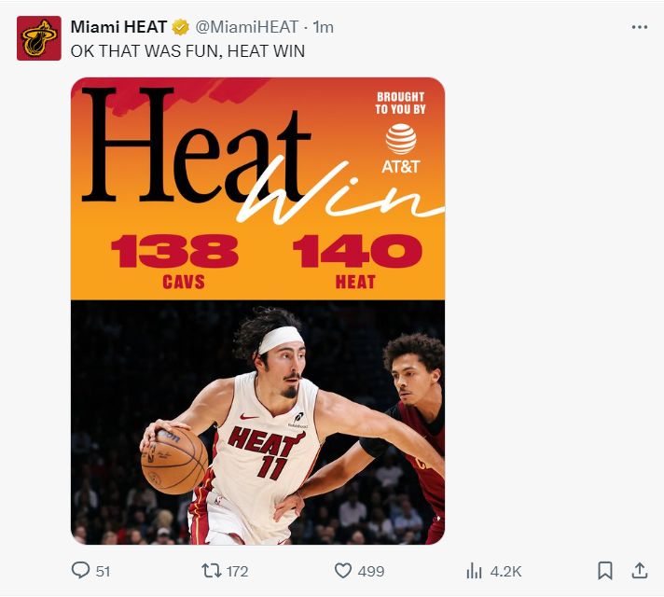Open view analytics bar chart icon

[x=474, y=570]
